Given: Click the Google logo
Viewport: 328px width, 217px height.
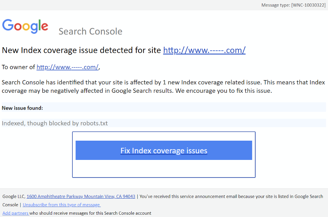Looking at the screenshot, I should point(25,26).
